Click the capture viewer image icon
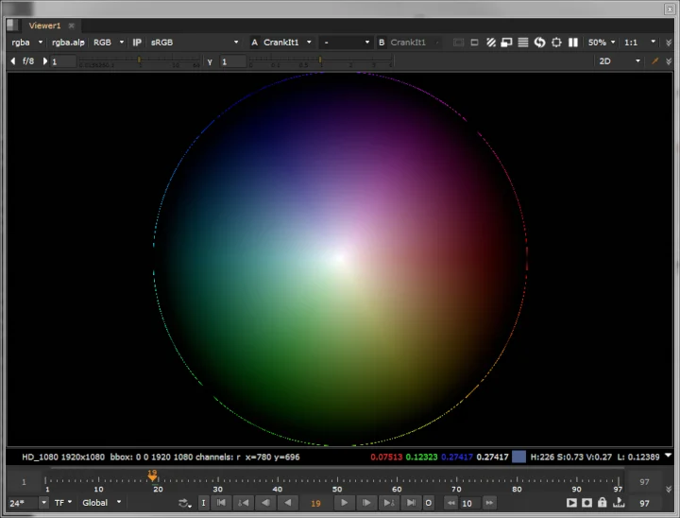 pos(586,503)
